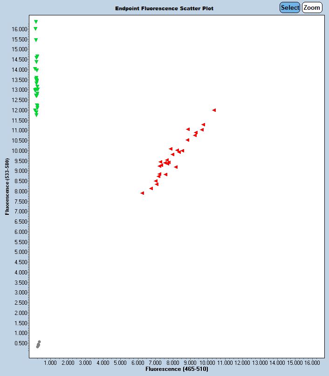
Task: Click the 0.500 tick label on the y-axis
Action: 19,343
